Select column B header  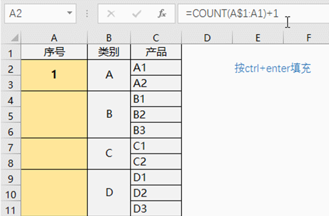(109, 38)
